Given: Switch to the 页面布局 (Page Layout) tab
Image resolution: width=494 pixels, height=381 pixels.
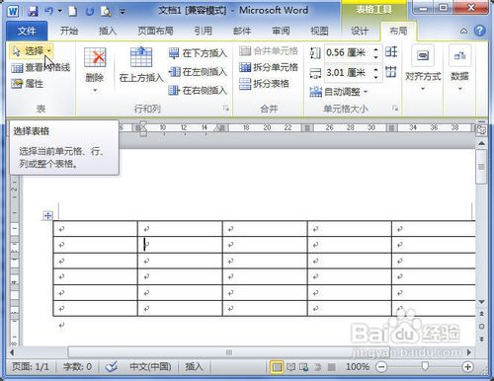Looking at the screenshot, I should tap(155, 31).
